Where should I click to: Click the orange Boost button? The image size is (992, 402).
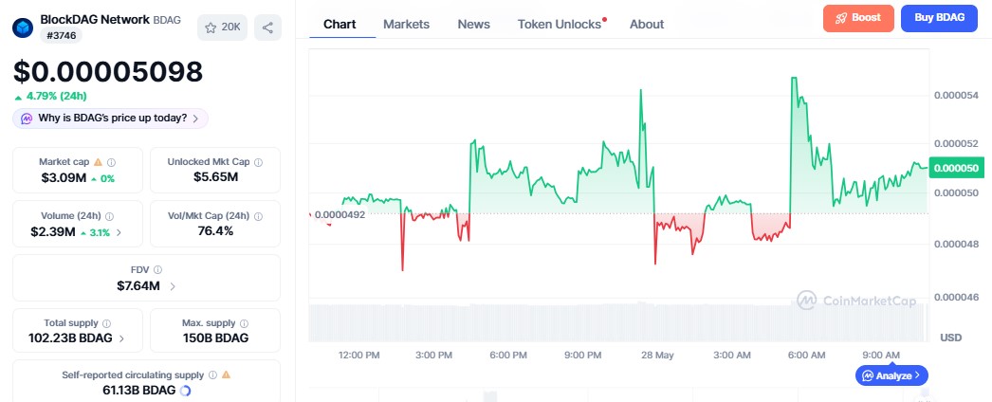[x=858, y=18]
